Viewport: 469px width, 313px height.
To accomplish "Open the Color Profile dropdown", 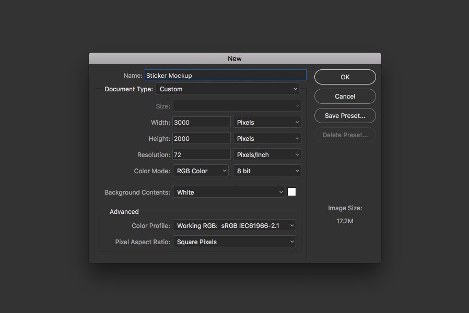I will (235, 225).
